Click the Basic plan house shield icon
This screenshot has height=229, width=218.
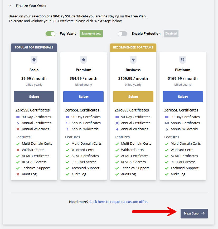click(34, 60)
